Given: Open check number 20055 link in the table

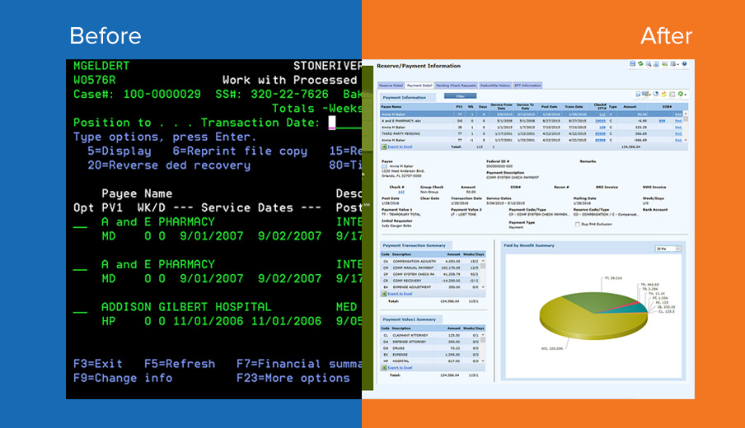Looking at the screenshot, I should pyautogui.click(x=601, y=121).
